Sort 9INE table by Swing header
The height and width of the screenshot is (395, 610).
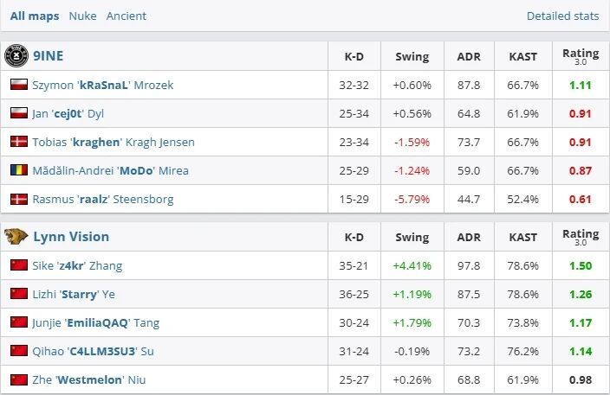tap(412, 56)
